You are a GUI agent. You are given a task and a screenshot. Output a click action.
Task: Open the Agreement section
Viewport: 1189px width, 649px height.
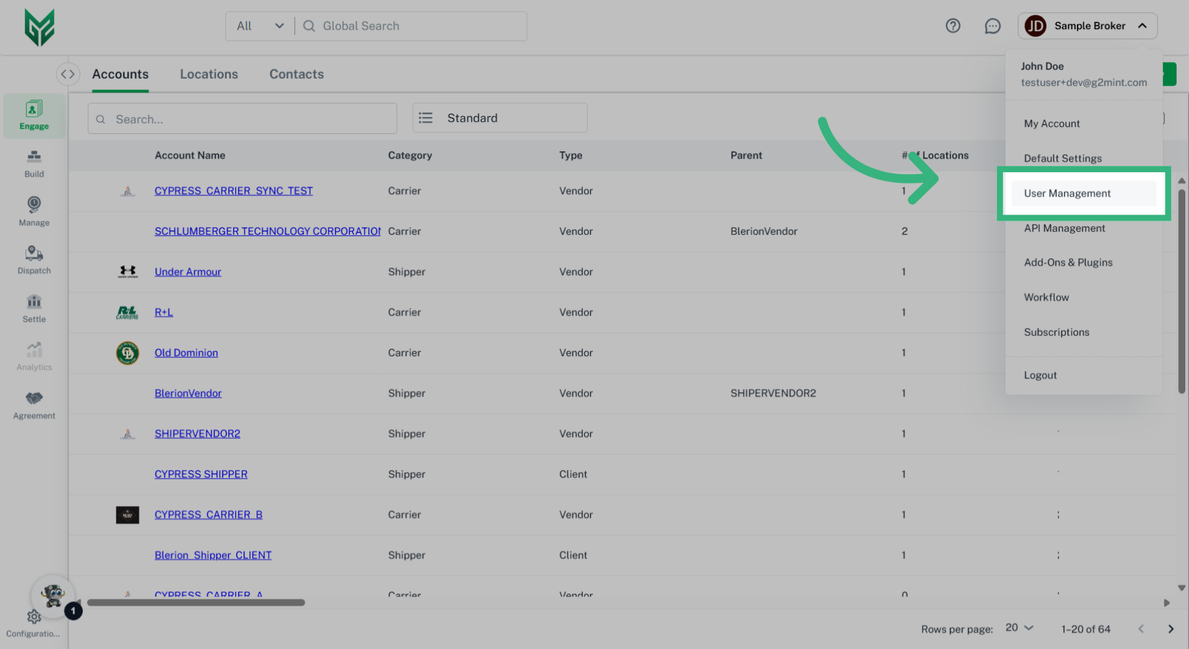coord(33,404)
